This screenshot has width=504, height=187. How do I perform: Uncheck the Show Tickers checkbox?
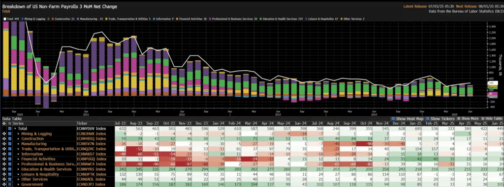click(428, 119)
